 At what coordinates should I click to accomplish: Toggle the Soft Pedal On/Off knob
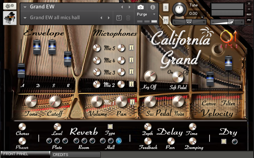click(178, 77)
